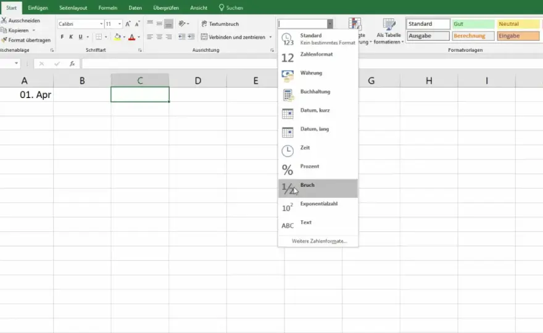Select Text format option
The height and width of the screenshot is (333, 543).
[318, 226]
